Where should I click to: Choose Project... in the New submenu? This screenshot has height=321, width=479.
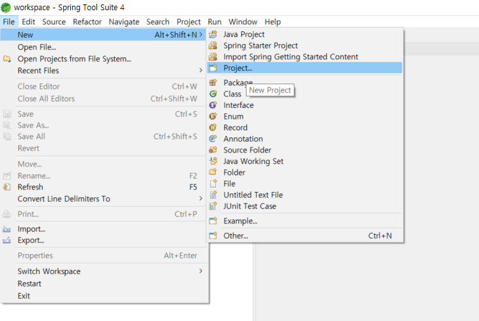coord(305,68)
